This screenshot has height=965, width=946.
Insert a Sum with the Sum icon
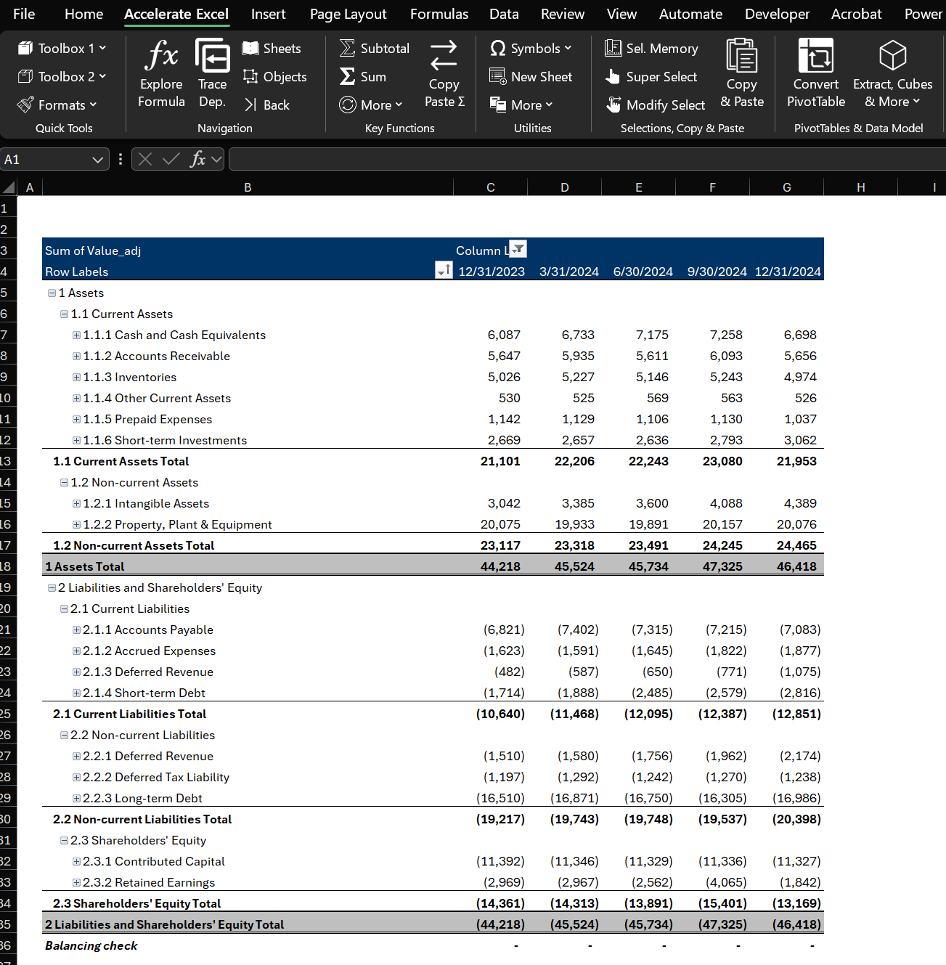(x=362, y=76)
